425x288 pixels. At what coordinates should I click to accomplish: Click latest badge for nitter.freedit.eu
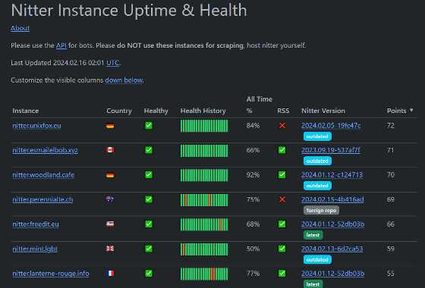click(313, 235)
